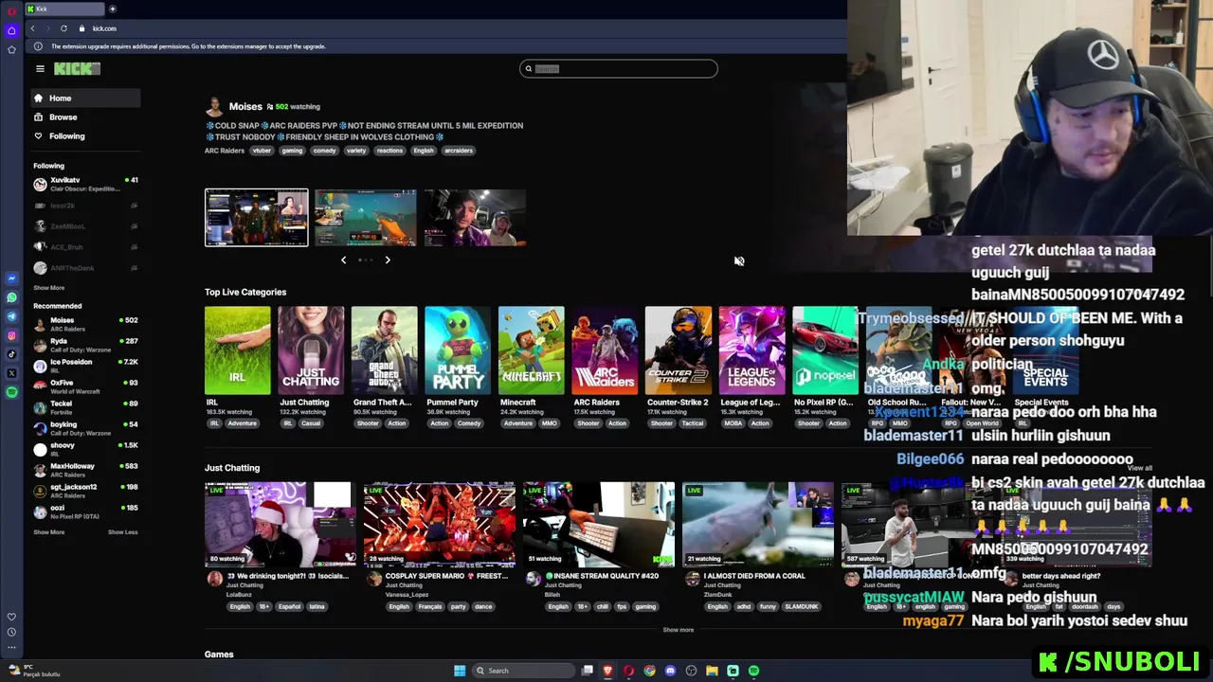The height and width of the screenshot is (682, 1213).
Task: Open Brave browser from the taskbar
Action: pyautogui.click(x=607, y=671)
